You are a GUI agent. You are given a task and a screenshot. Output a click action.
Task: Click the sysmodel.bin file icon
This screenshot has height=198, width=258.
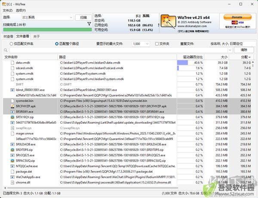(x=12, y=101)
